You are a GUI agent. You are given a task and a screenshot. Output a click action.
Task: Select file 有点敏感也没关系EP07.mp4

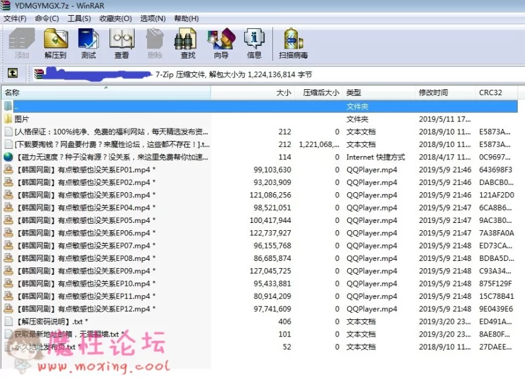(x=86, y=245)
